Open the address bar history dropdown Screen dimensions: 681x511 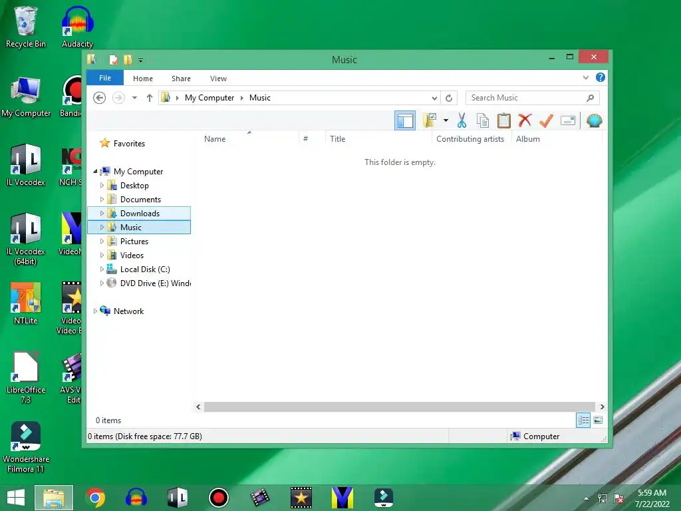click(434, 98)
